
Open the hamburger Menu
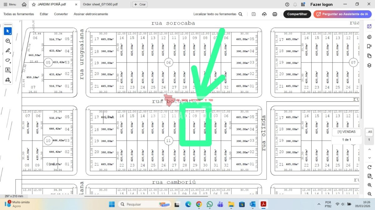point(10,4)
